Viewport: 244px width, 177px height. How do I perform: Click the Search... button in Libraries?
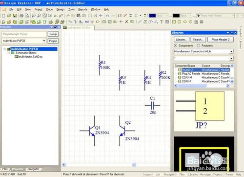pyautogui.click(x=198, y=40)
